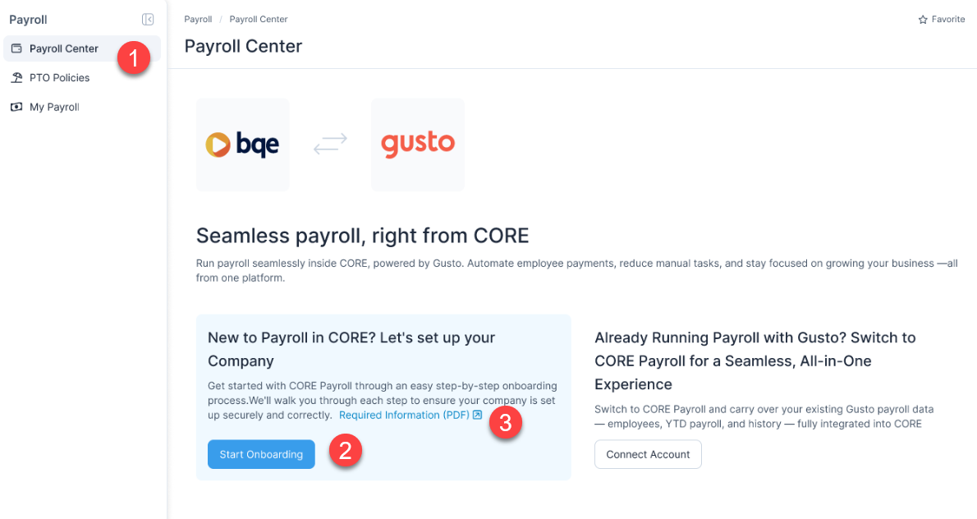Collapse the Payroll sidebar panel
Viewport: 977px width, 519px height.
point(148,19)
